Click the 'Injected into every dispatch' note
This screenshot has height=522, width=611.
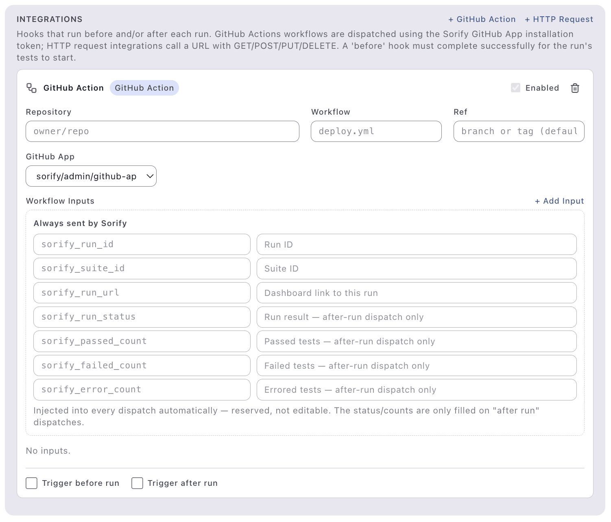tap(286, 416)
